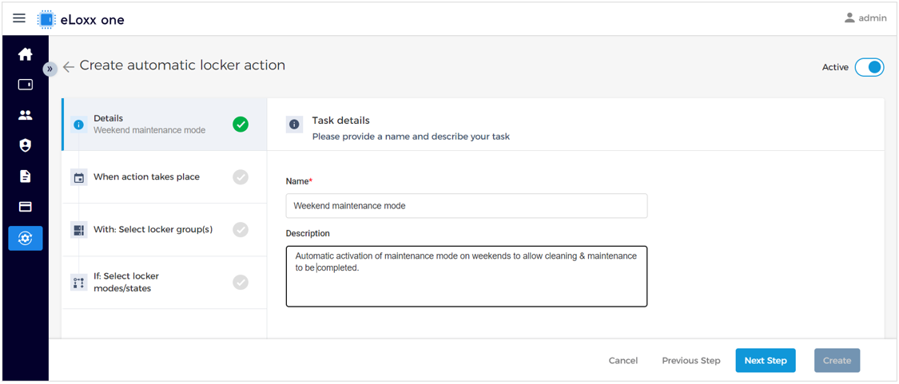Go back using the left arrow
899x384 pixels.
tap(69, 67)
